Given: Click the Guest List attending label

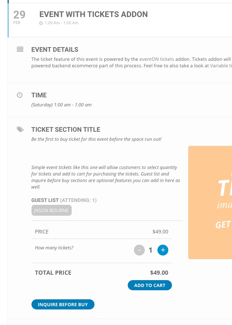Looking at the screenshot, I should tap(64, 200).
